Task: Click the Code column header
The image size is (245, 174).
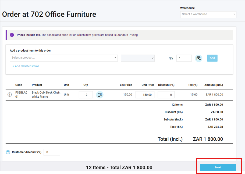Action: tap(19, 85)
